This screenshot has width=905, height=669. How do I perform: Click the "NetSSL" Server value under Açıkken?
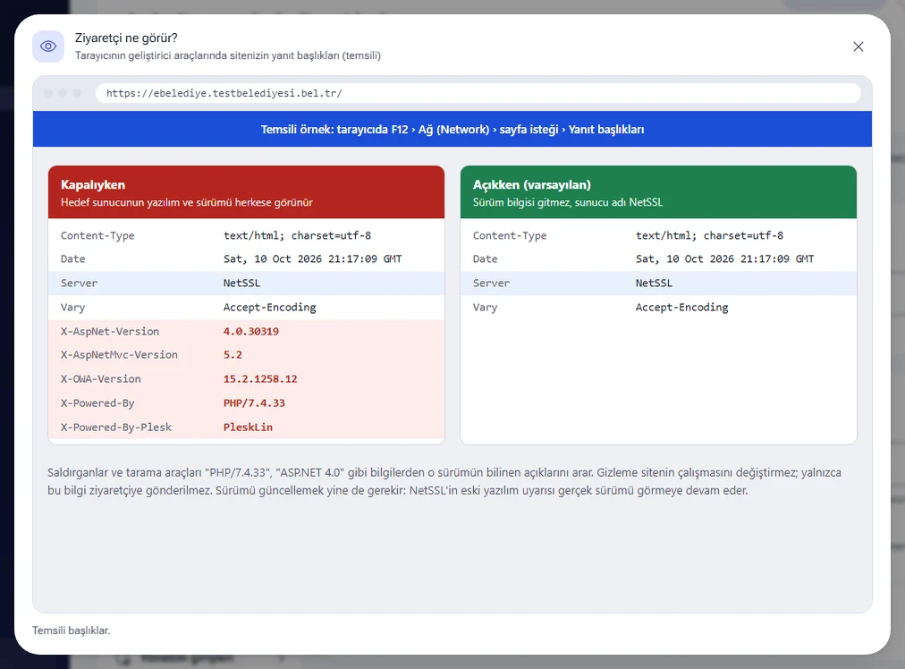point(654,284)
